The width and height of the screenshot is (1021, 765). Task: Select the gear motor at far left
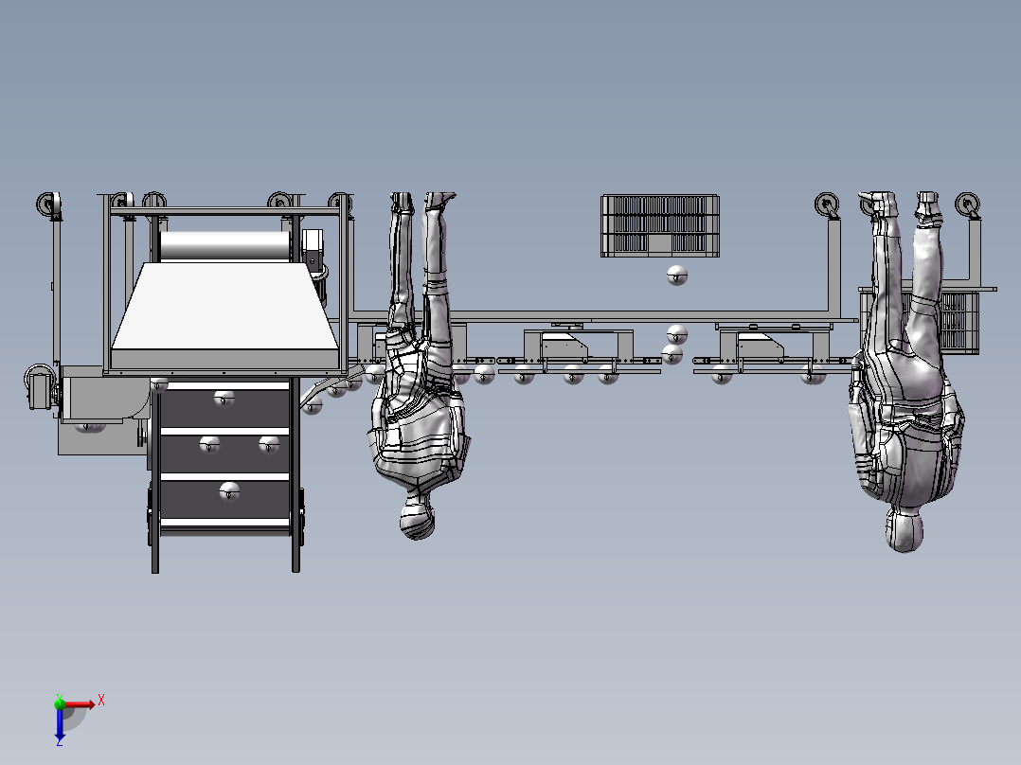pyautogui.click(x=41, y=386)
